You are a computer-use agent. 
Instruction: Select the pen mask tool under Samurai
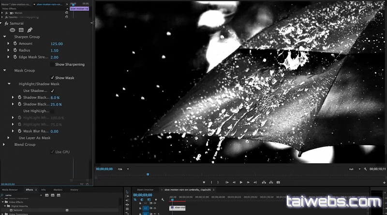coord(29,30)
